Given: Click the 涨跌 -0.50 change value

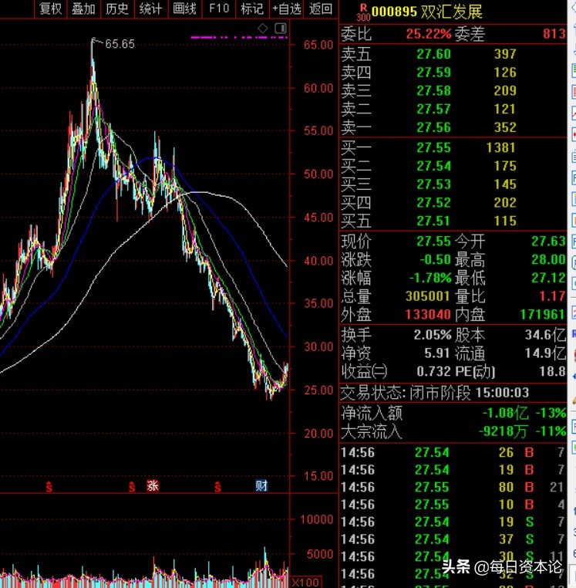Looking at the screenshot, I should pyautogui.click(x=435, y=259).
